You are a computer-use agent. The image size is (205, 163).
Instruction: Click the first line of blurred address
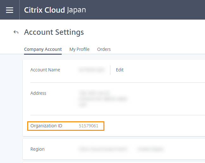tap(94, 93)
